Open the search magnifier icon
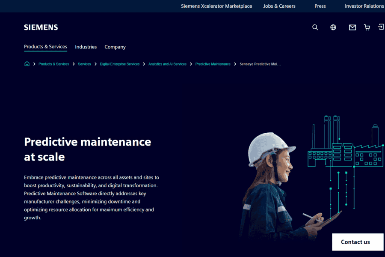385x257 pixels. click(315, 27)
